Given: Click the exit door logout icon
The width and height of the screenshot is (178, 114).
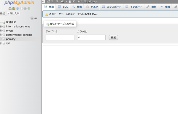Looking at the screenshot, I should 14,8.
